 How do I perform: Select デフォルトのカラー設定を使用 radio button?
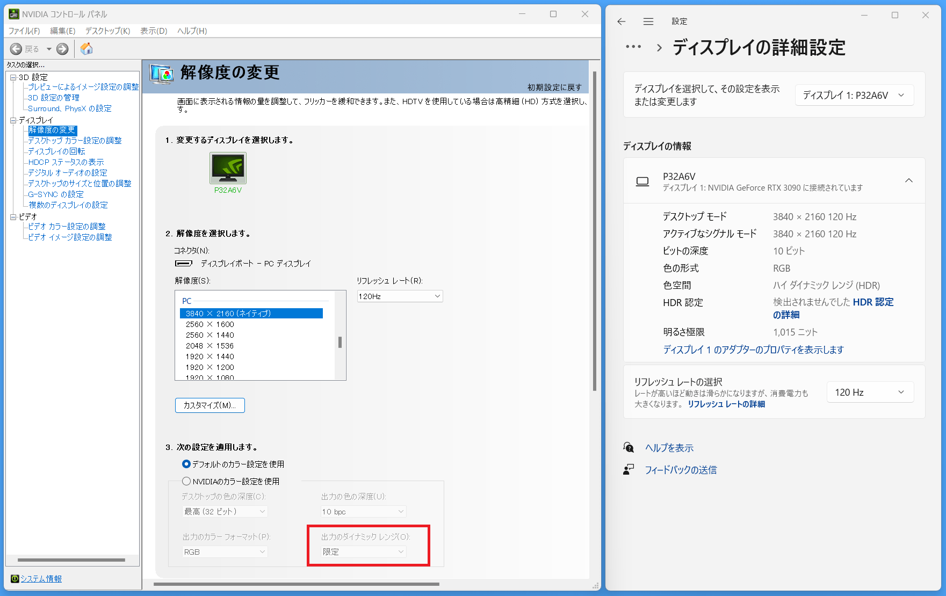coord(186,464)
